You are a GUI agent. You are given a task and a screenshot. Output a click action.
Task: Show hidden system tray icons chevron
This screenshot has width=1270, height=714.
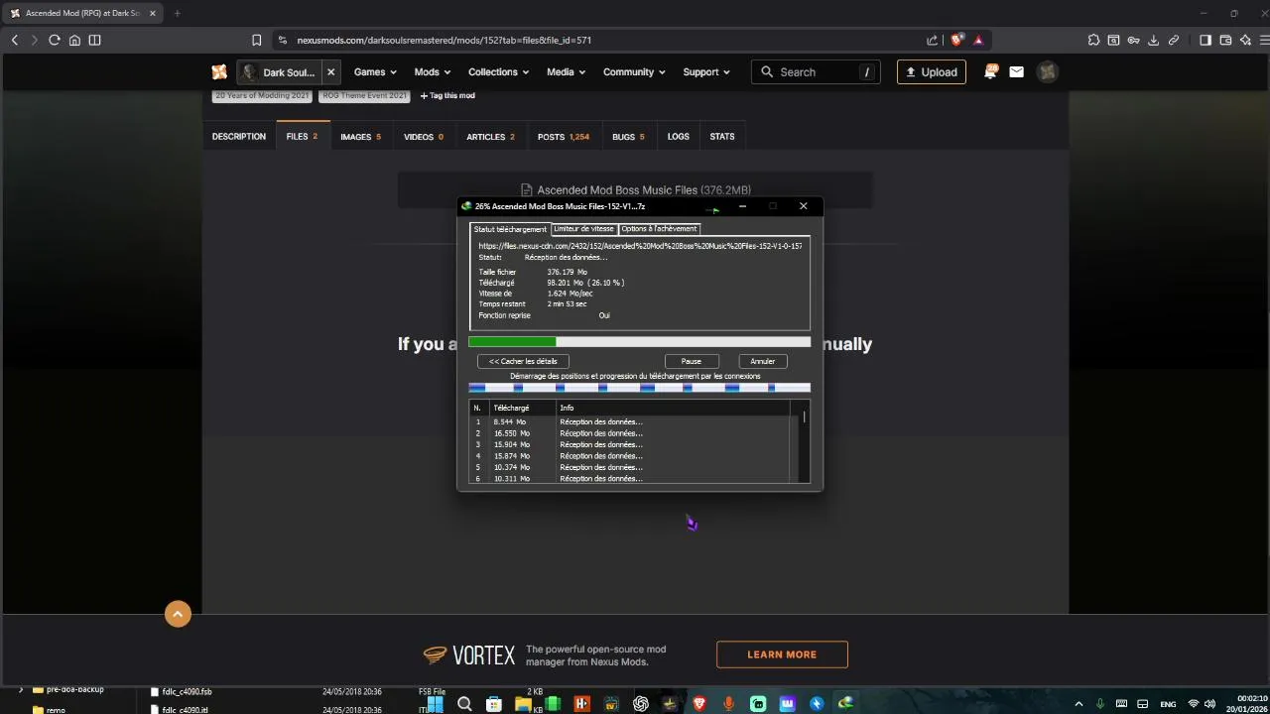click(x=1079, y=704)
